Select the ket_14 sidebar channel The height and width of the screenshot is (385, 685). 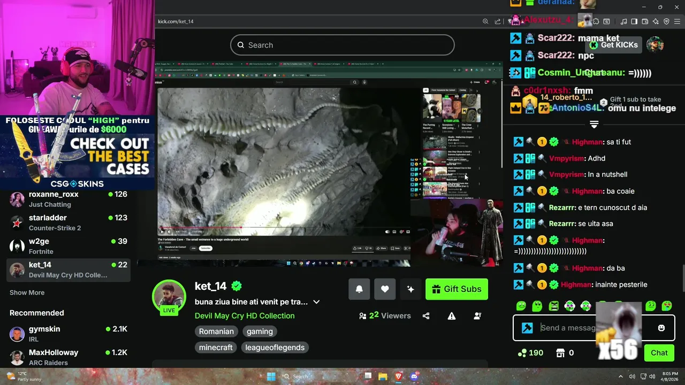click(68, 269)
